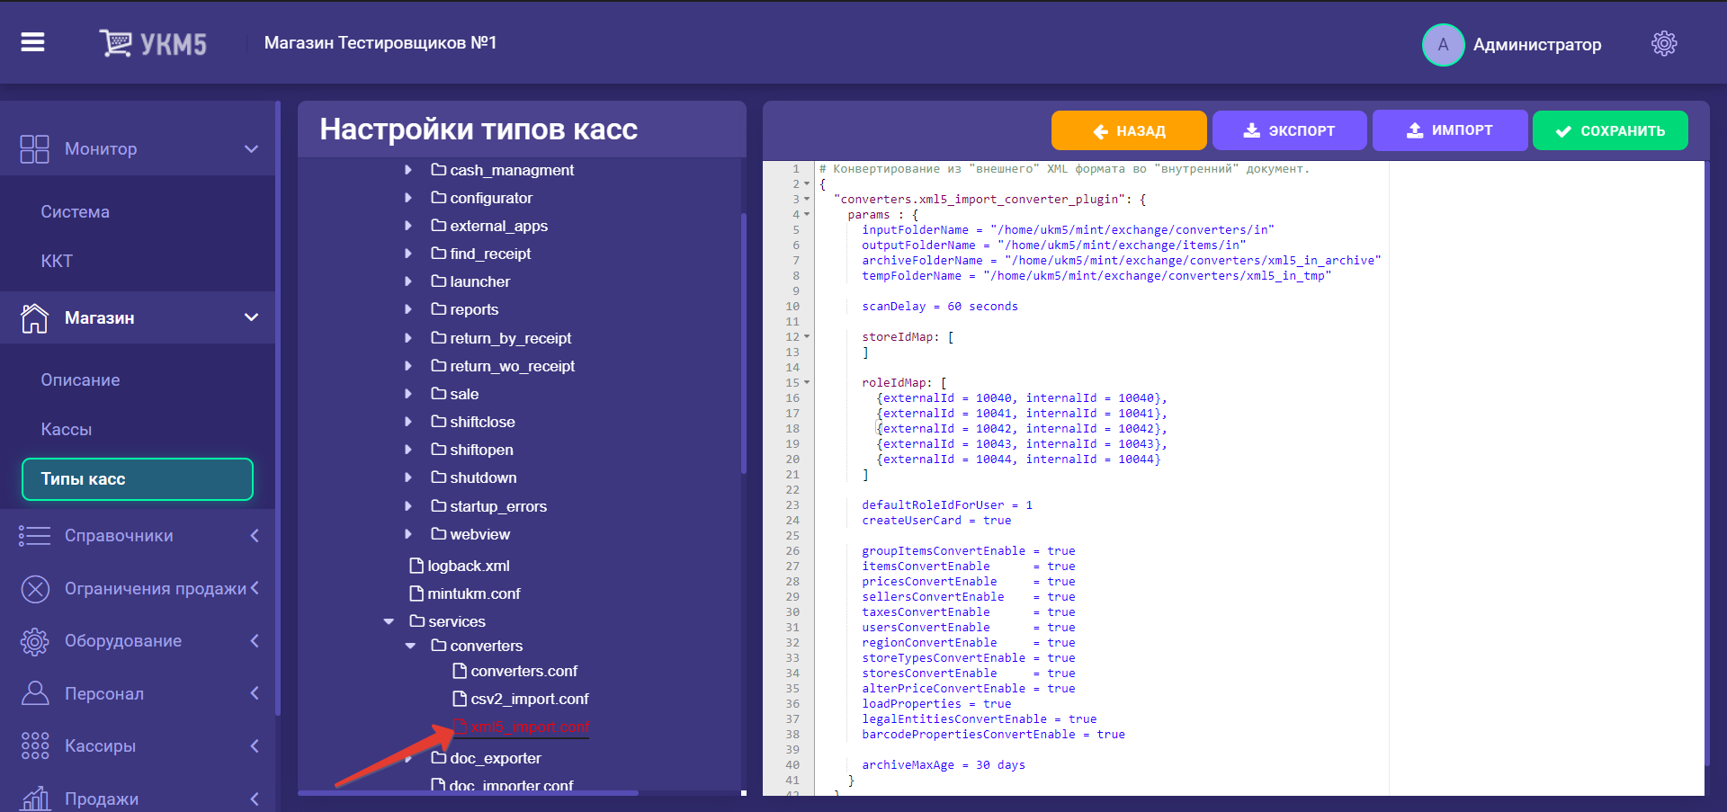Fold code at editor line 15
The image size is (1727, 812).
pyautogui.click(x=807, y=383)
